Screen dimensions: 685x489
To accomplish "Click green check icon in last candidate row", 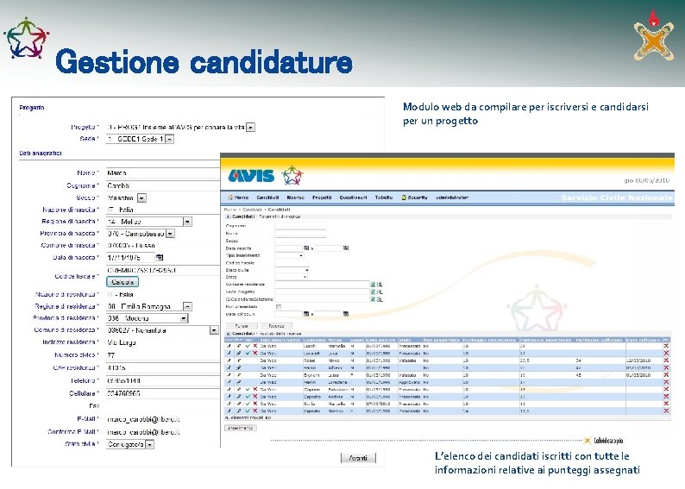I will [248, 411].
